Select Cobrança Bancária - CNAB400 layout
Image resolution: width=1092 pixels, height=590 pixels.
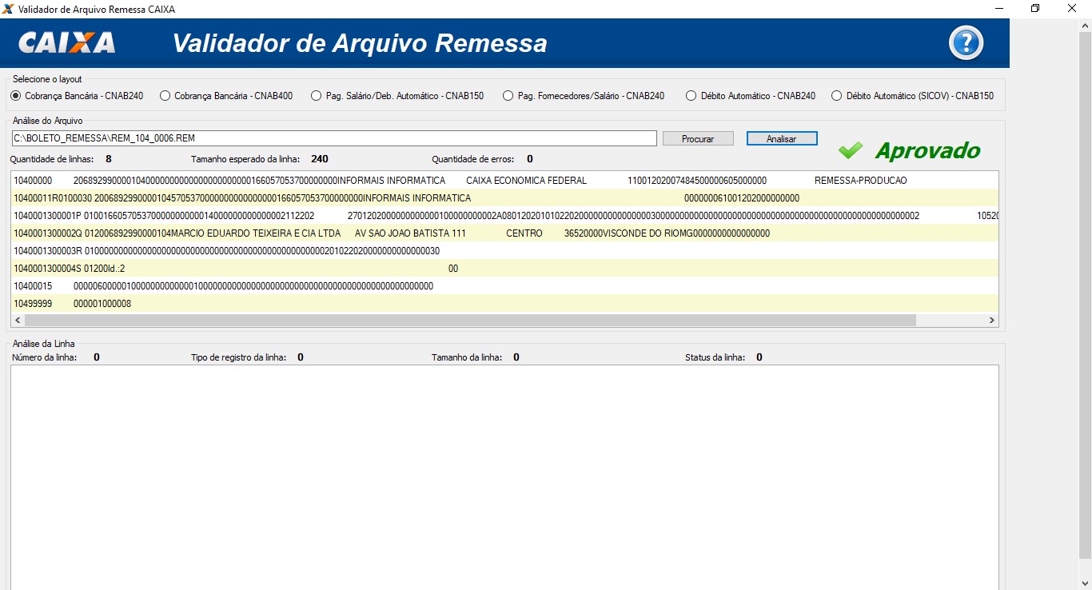(x=226, y=96)
